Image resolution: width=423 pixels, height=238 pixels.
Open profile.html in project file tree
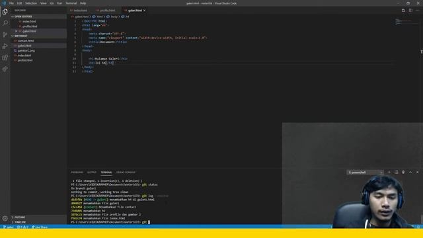(38, 60)
